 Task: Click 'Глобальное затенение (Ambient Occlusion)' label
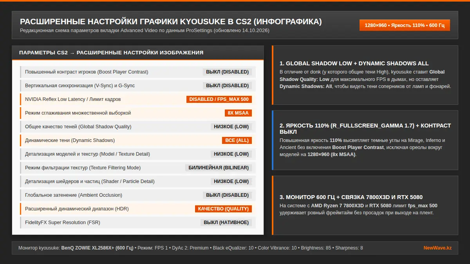74,195
